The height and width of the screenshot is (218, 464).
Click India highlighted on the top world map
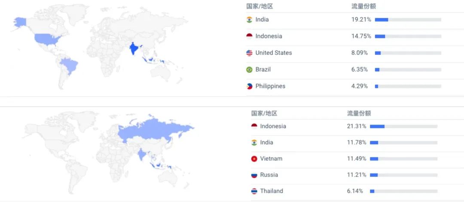[134, 48]
